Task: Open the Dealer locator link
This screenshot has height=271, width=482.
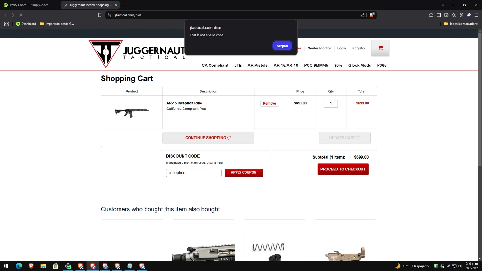Action: coord(319,48)
